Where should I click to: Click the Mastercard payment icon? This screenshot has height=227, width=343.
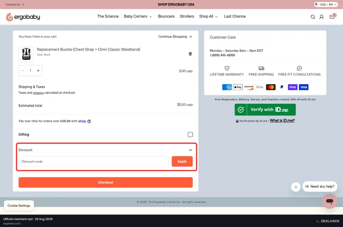click(x=271, y=87)
